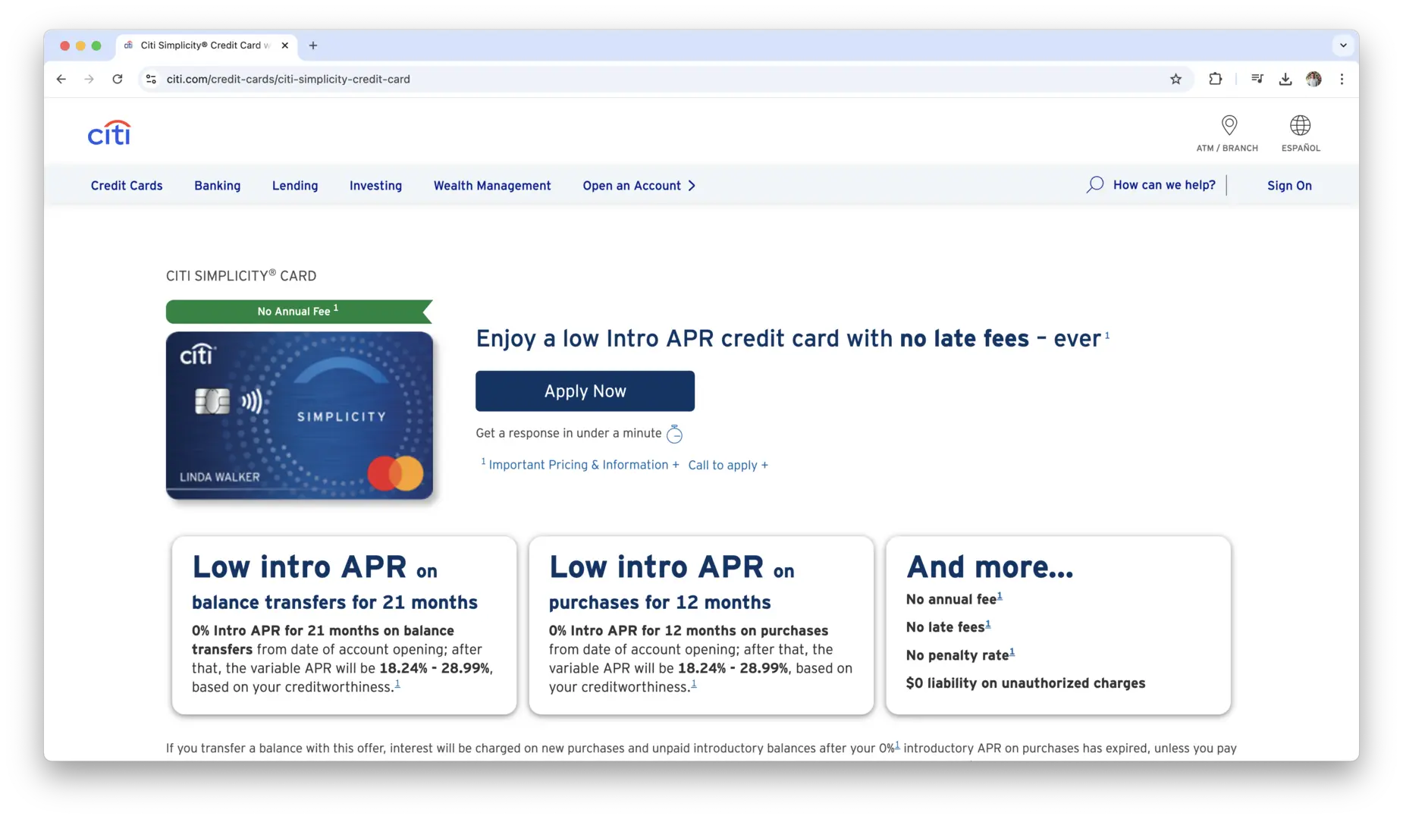Open the Investing menu
The height and width of the screenshot is (819, 1403).
point(375,186)
